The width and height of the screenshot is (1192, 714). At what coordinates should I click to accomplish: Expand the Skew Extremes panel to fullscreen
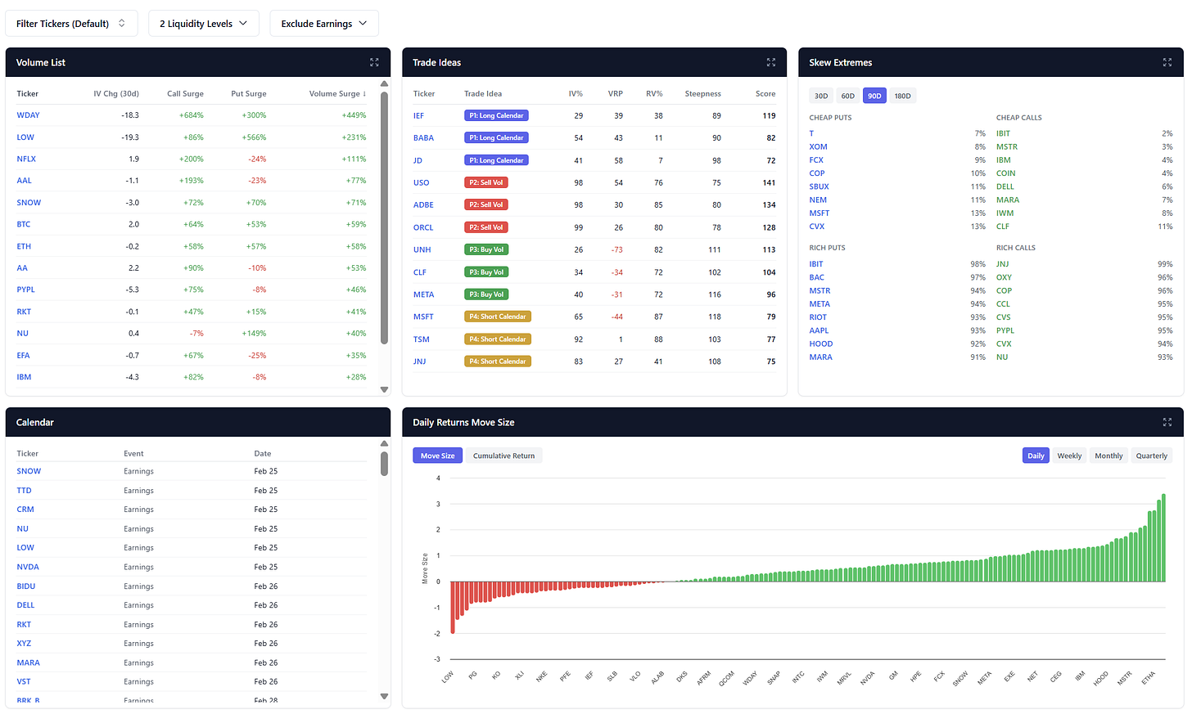pos(1167,62)
